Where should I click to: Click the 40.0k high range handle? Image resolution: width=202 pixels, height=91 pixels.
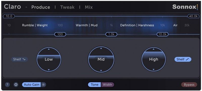pos(193,16)
